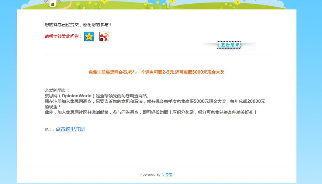Share survey via QQ Zone star icon
The image size is (322, 184).
(89, 36)
